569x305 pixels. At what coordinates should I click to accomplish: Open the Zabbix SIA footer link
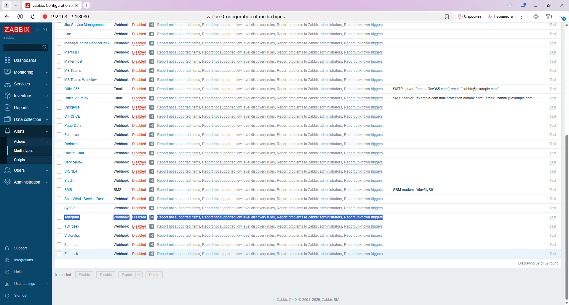click(x=330, y=300)
